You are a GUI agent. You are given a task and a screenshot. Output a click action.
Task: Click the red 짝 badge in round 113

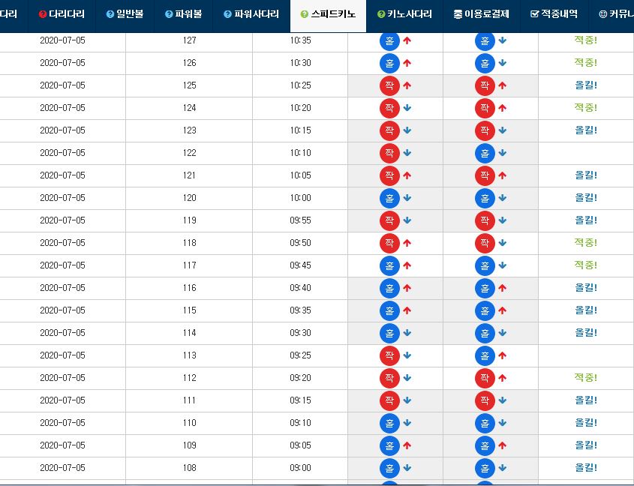(x=389, y=355)
